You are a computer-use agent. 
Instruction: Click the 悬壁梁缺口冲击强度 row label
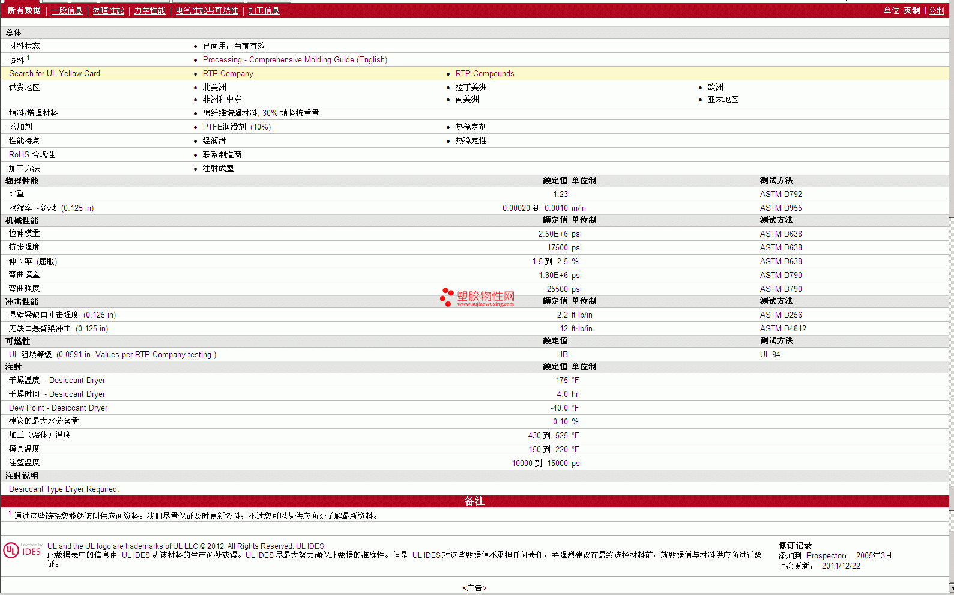pyautogui.click(x=44, y=315)
